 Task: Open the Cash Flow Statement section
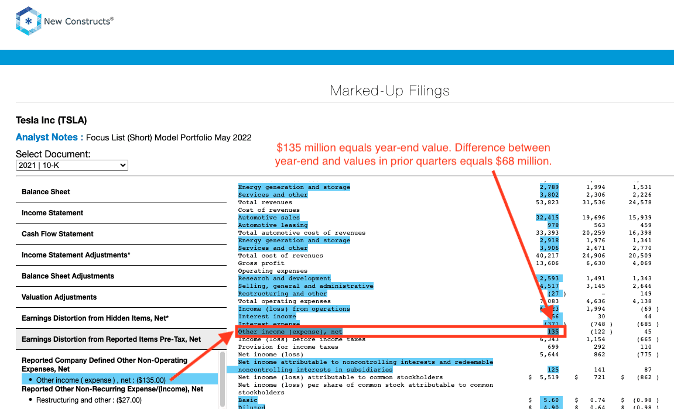click(x=57, y=233)
